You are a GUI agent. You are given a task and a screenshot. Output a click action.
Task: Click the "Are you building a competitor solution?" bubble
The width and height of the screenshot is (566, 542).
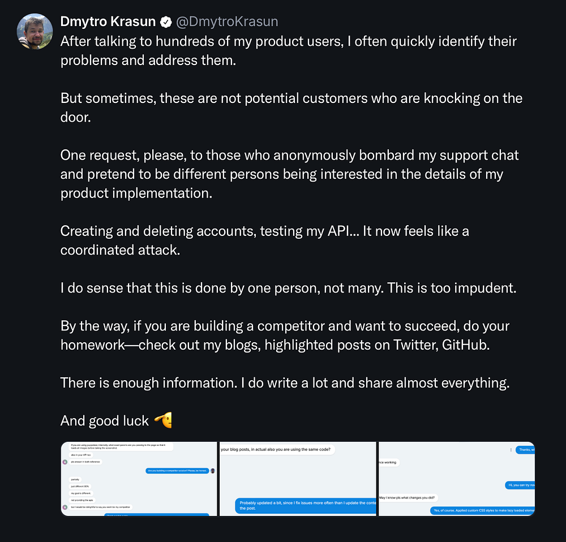[177, 471]
